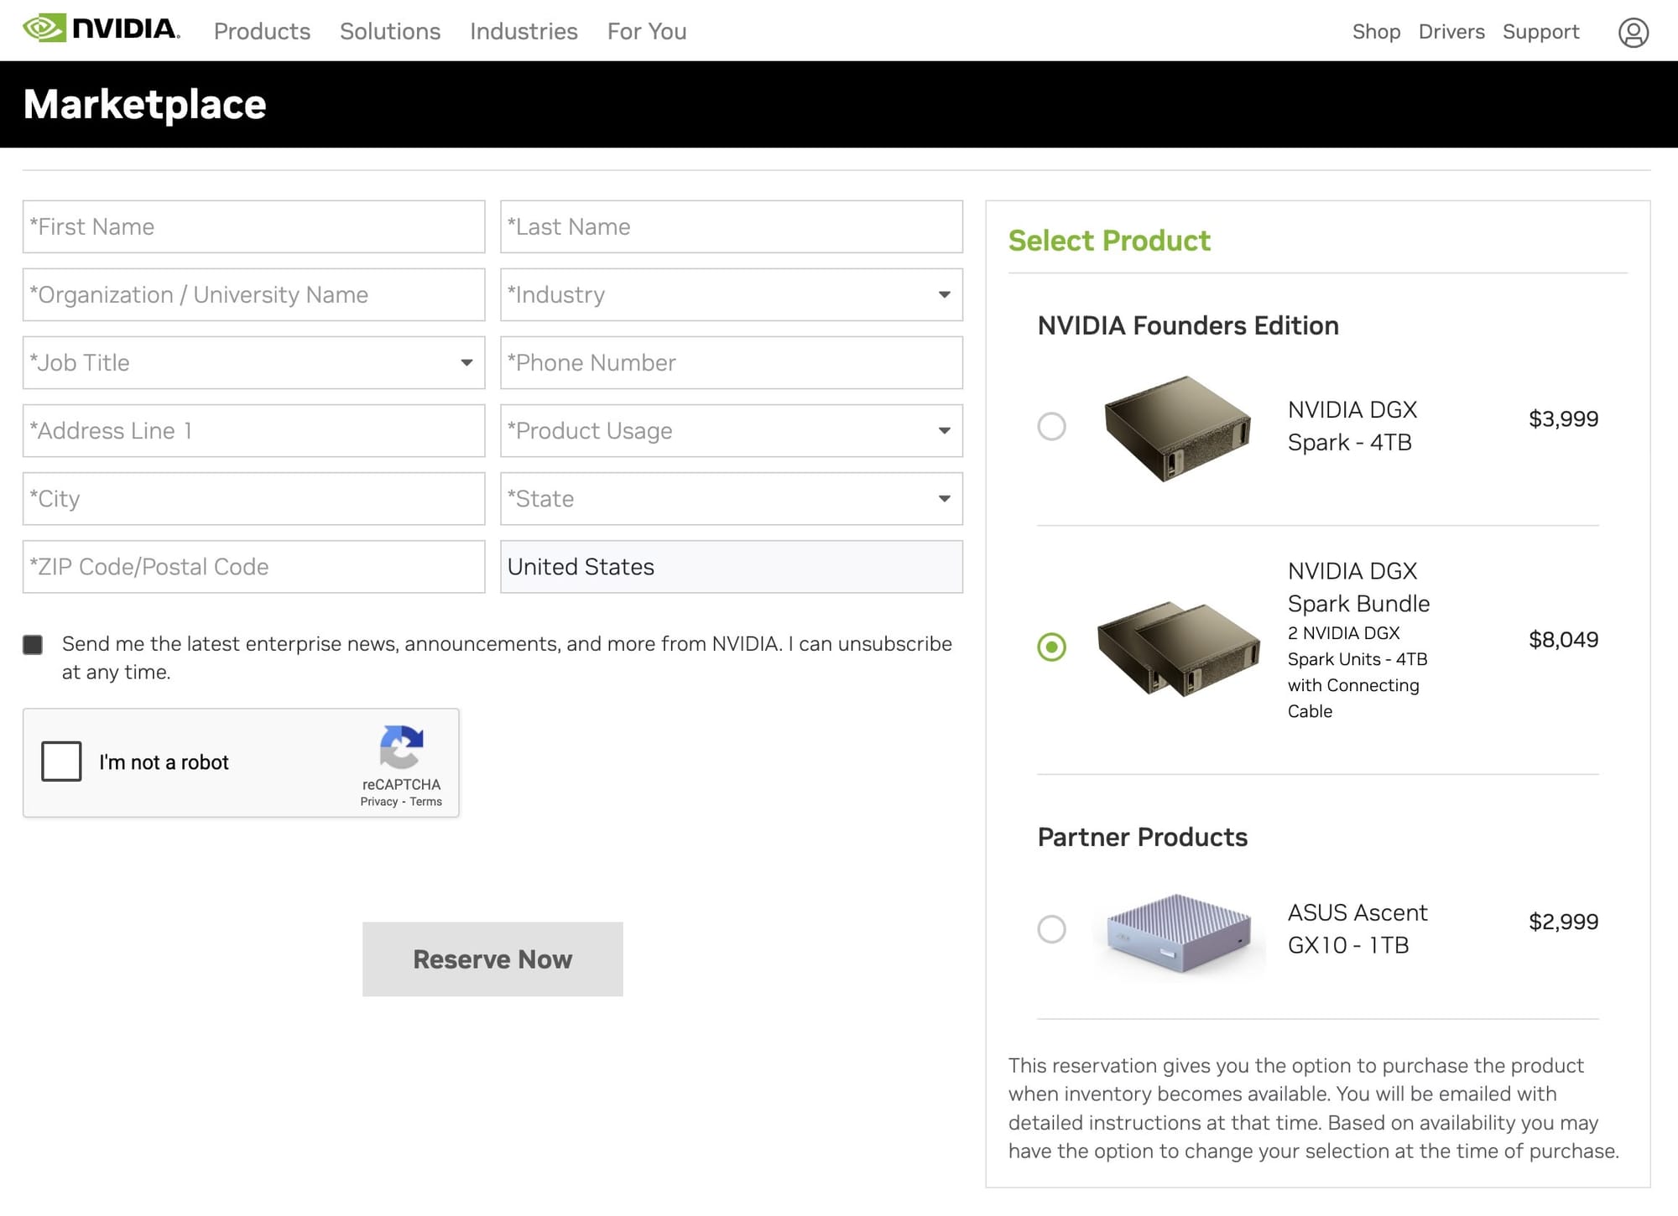This screenshot has width=1678, height=1216.
Task: Select the ASUS Ascent GX10 radio button
Action: [1051, 929]
